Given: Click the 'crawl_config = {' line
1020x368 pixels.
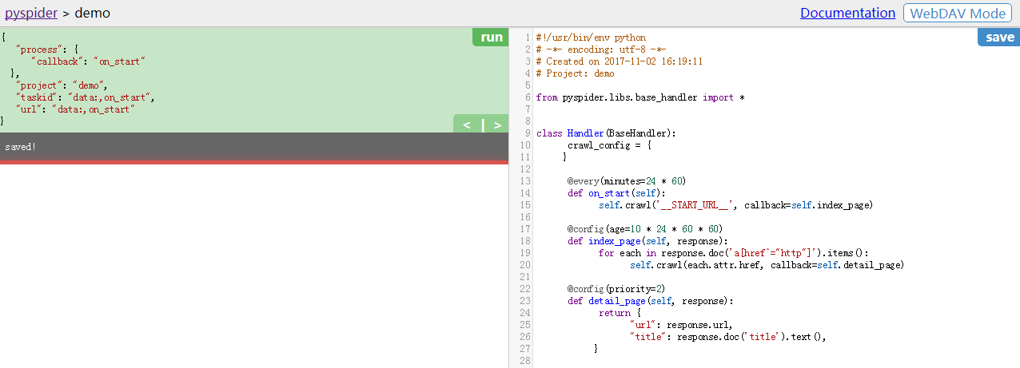Looking at the screenshot, I should point(610,145).
